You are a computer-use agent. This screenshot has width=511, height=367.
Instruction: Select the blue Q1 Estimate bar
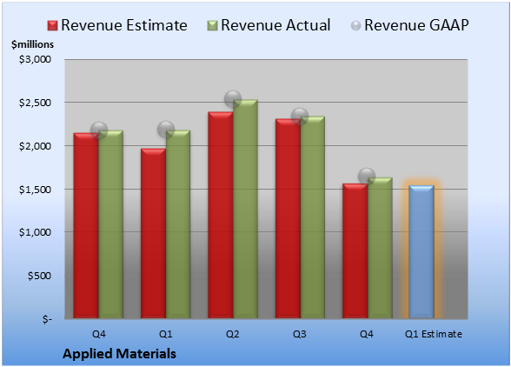pyautogui.click(x=421, y=251)
